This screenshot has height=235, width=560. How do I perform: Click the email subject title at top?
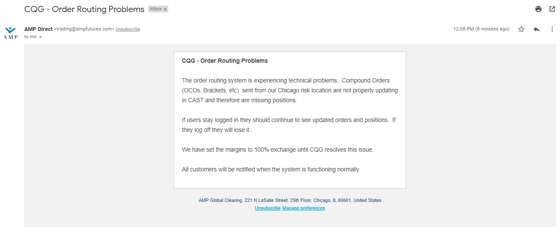click(x=84, y=9)
